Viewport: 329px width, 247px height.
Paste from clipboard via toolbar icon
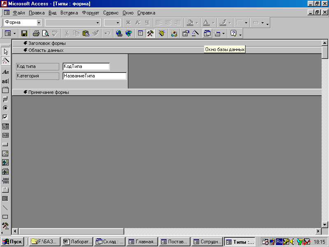tap(86, 33)
